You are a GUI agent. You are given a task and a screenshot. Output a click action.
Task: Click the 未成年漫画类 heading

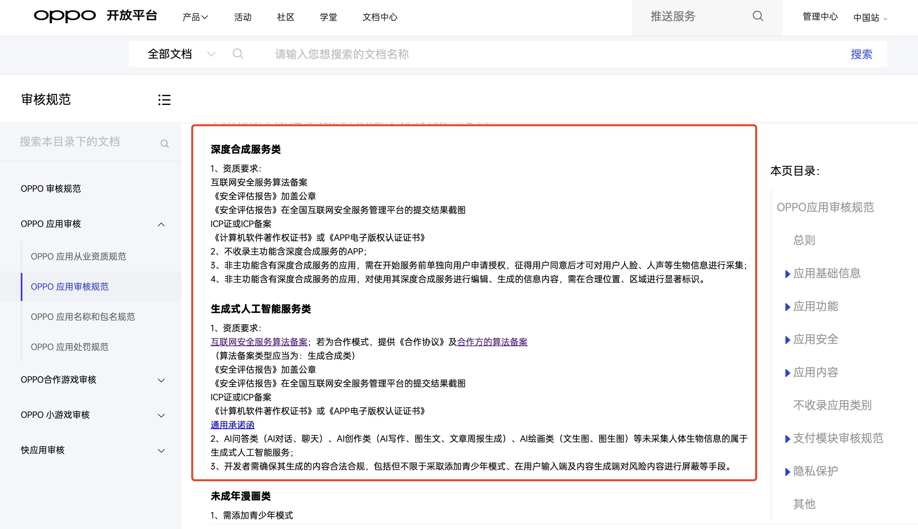point(240,496)
